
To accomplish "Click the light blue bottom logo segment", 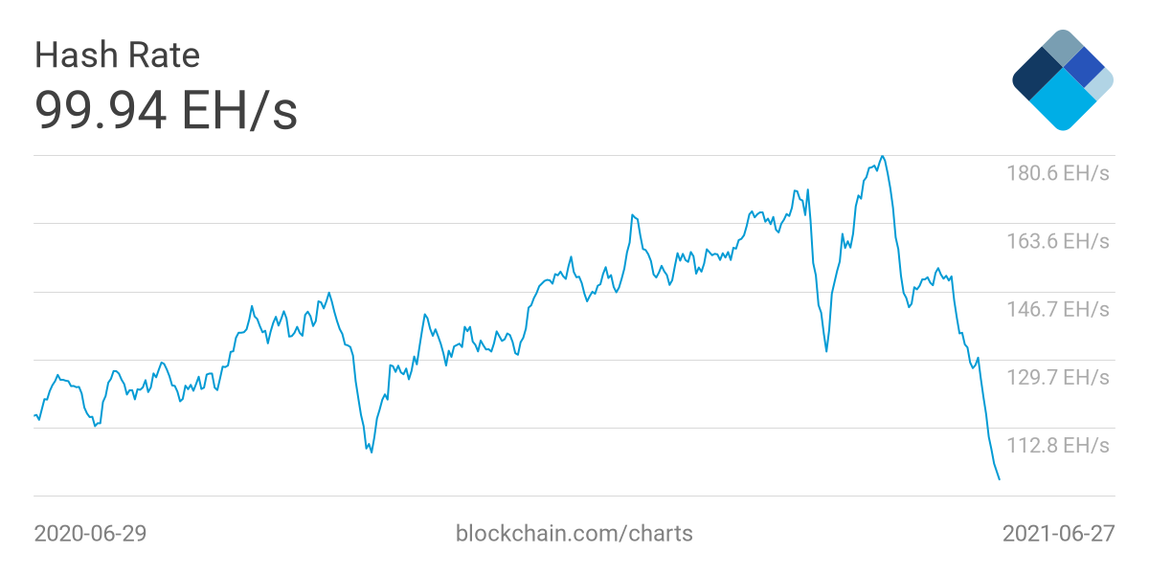I will [1062, 101].
